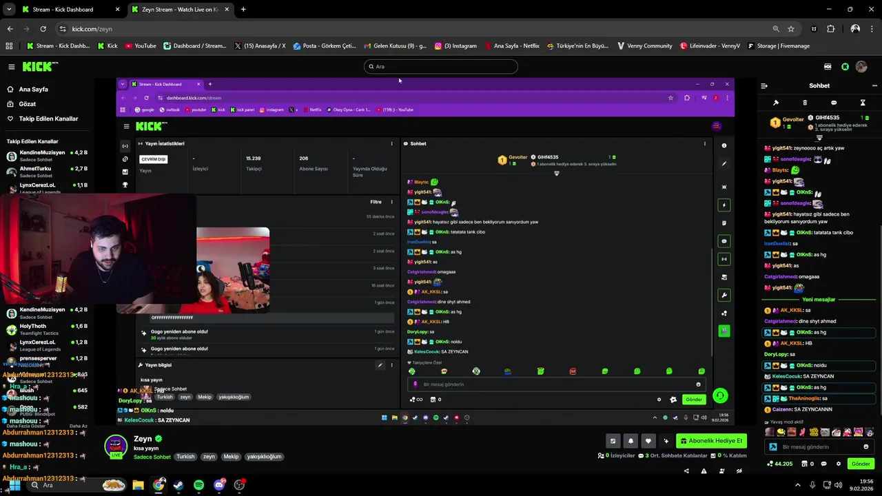The height and width of the screenshot is (496, 882).
Task: Open the apps grid in bookmarks bar
Action: (9, 46)
